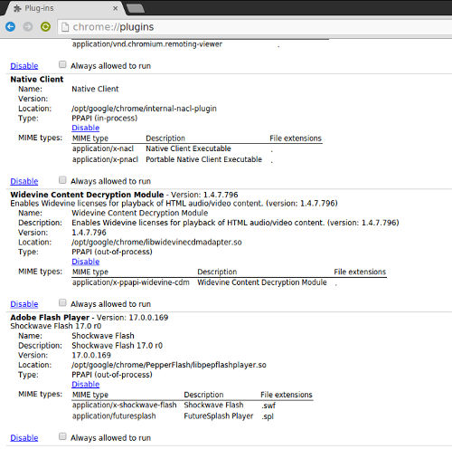Focus the chrome://plugins address bar
Image resolution: width=452 pixels, height=449 pixels.
coord(255,27)
